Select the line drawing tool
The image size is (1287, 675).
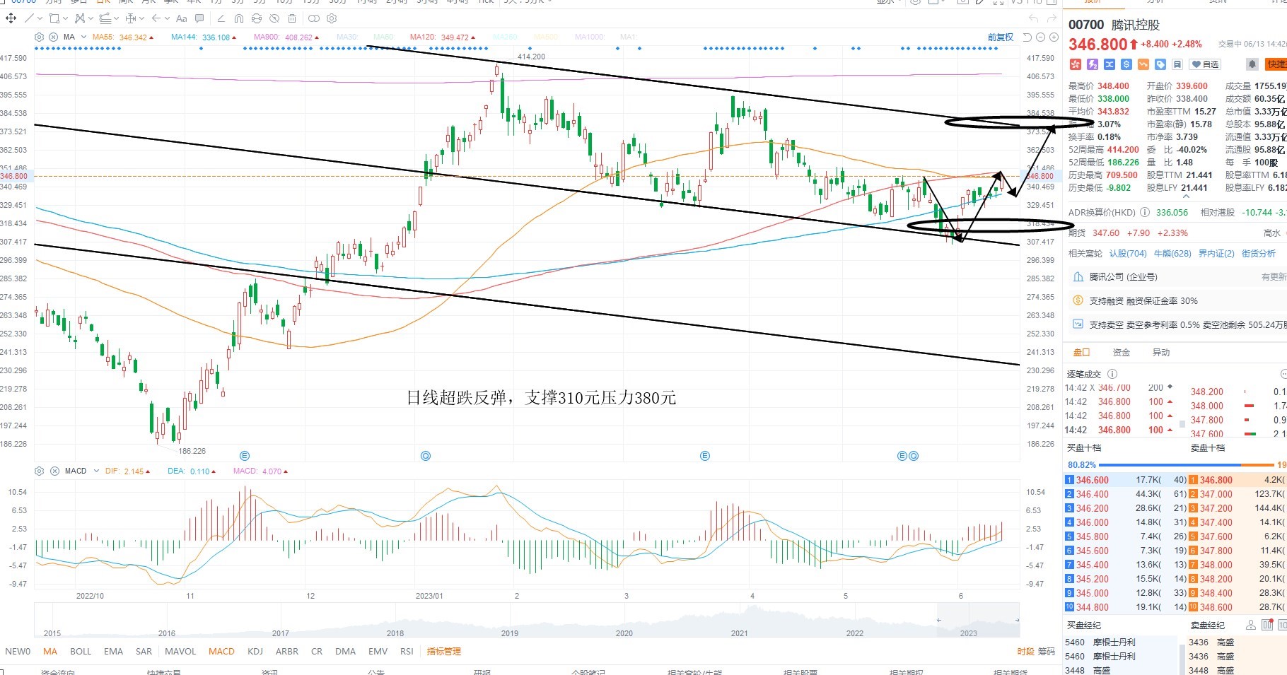click(x=29, y=18)
